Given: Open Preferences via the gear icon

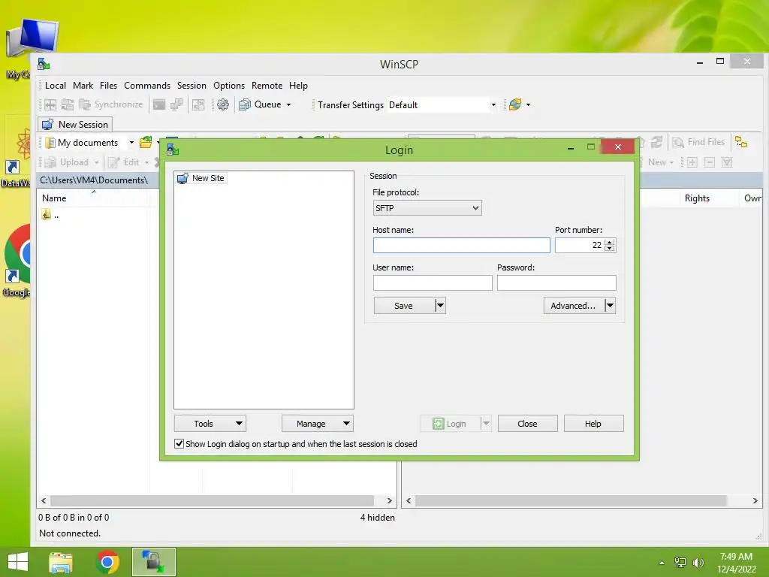Looking at the screenshot, I should coord(223,104).
